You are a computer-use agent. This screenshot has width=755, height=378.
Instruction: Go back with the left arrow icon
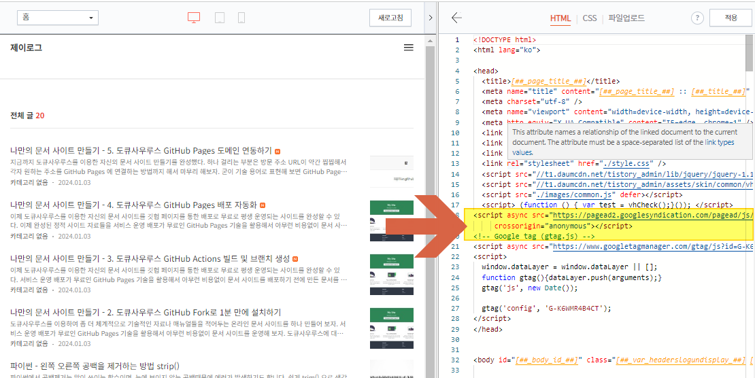coord(456,18)
